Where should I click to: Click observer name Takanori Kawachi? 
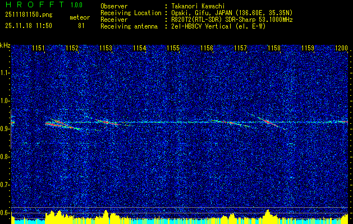(198, 6)
